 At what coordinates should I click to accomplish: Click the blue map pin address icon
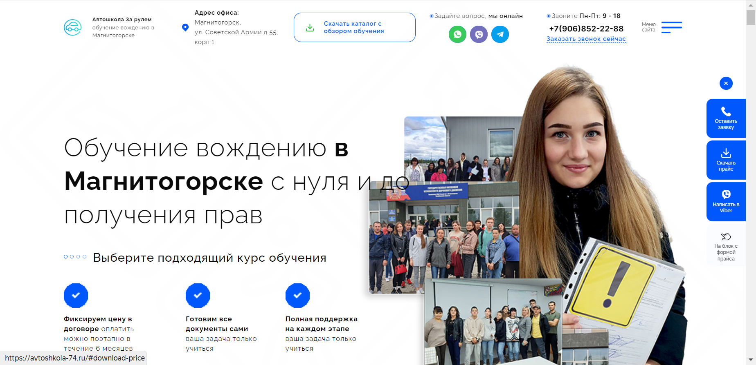[x=185, y=27]
